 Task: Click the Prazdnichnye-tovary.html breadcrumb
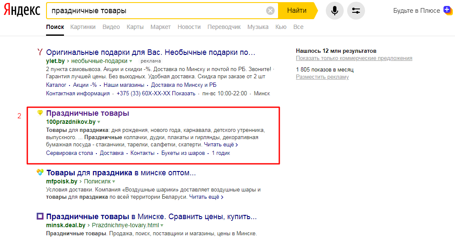125,225
